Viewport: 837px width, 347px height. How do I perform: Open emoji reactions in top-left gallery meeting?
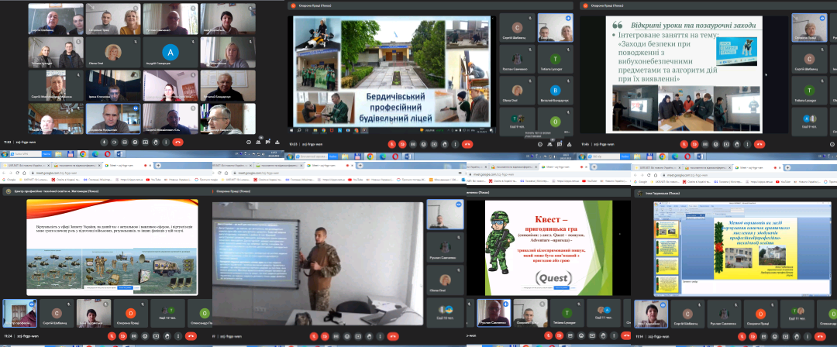[135, 143]
